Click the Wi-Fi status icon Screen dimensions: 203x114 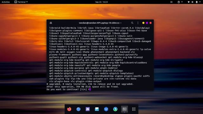click(x=189, y=2)
